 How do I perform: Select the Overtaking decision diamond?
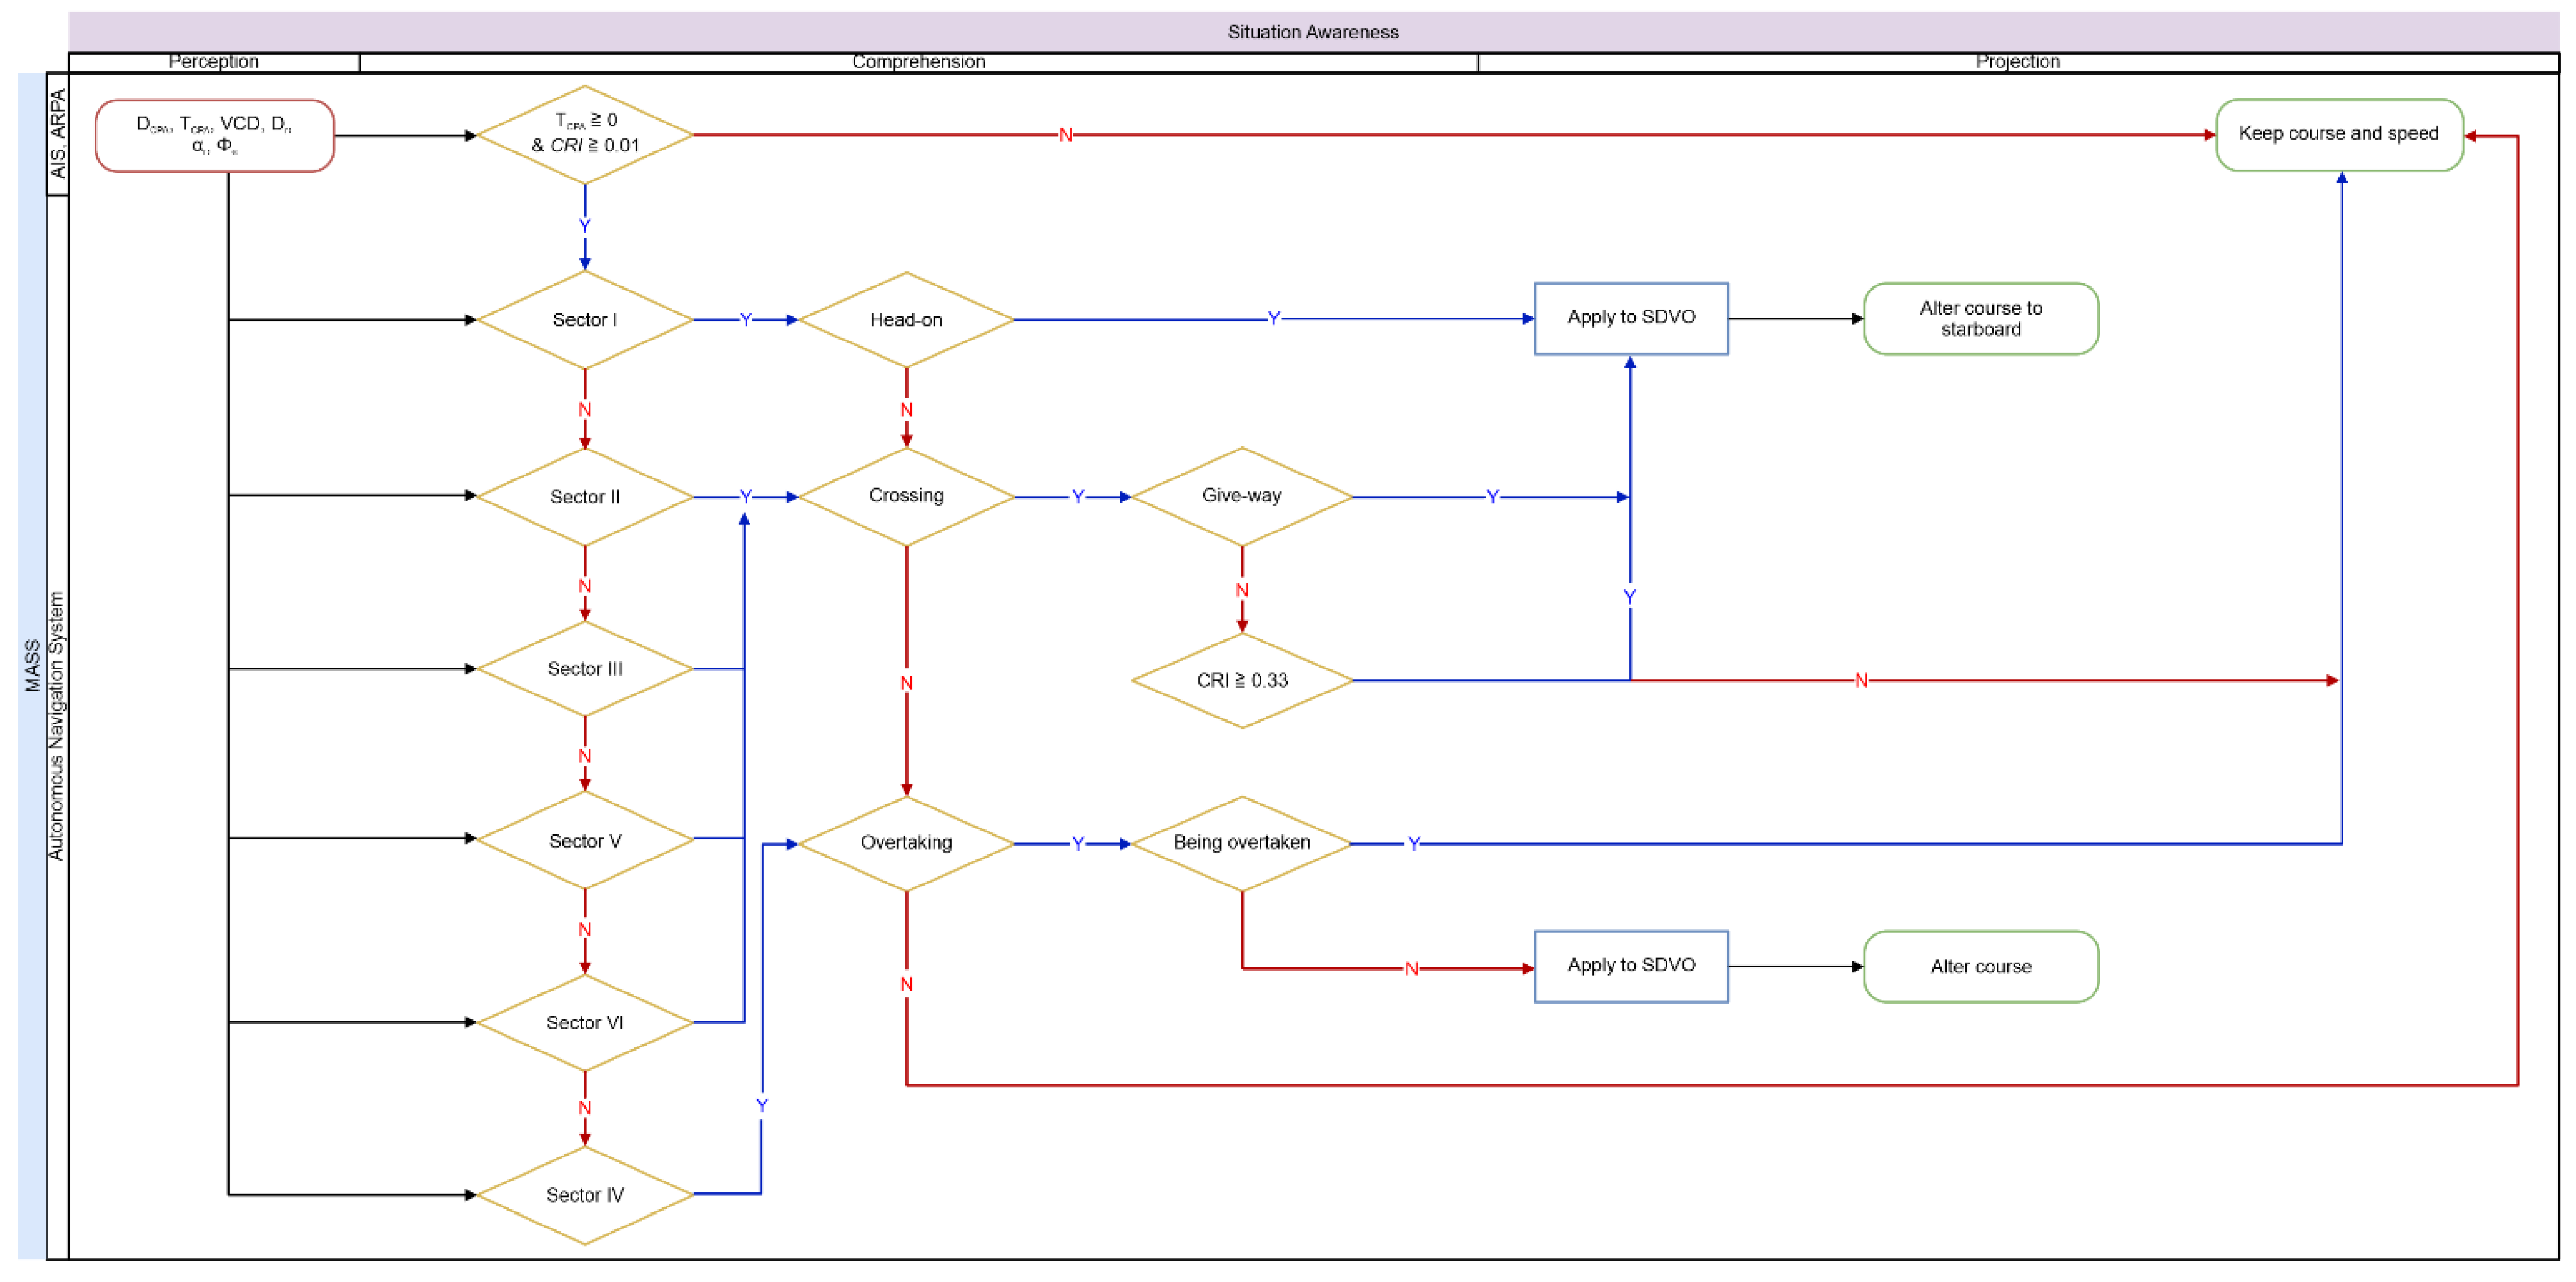point(906,843)
